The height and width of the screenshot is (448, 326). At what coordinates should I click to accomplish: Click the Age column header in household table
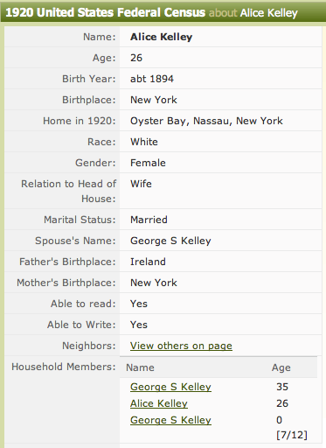[281, 367]
